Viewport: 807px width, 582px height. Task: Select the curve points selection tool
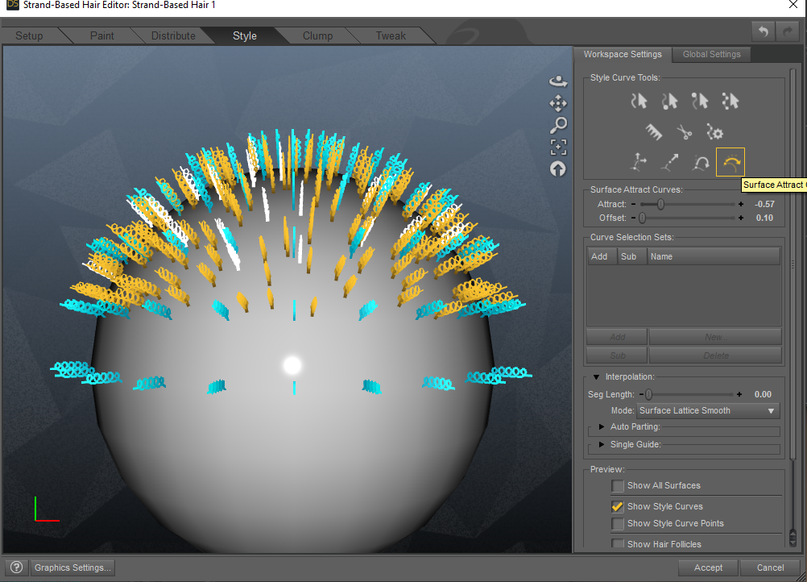click(x=730, y=101)
